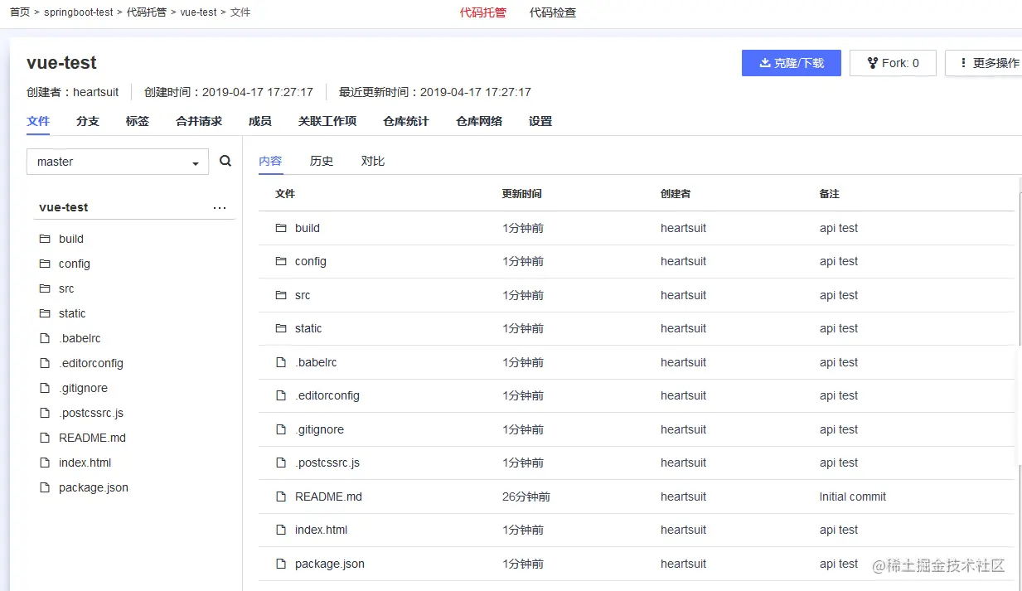Click the 更新时间 column header
Image resolution: width=1022 pixels, height=591 pixels.
click(522, 193)
